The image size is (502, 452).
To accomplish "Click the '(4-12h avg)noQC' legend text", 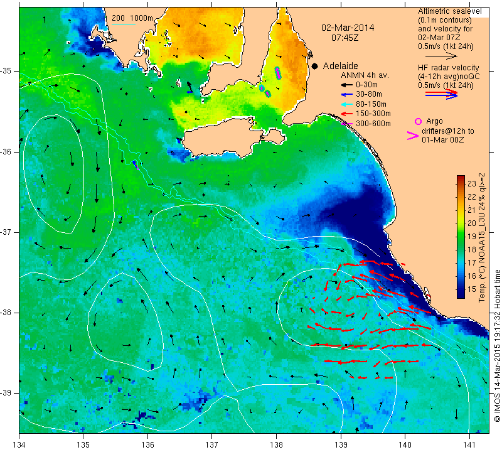I will pos(449,77).
